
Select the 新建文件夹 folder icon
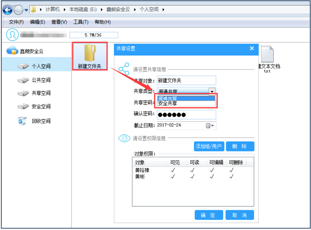(x=90, y=53)
